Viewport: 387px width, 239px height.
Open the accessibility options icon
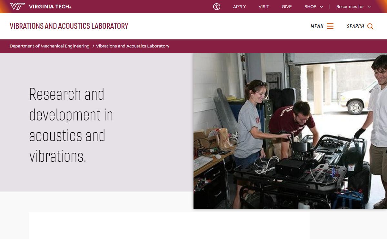[x=217, y=6]
